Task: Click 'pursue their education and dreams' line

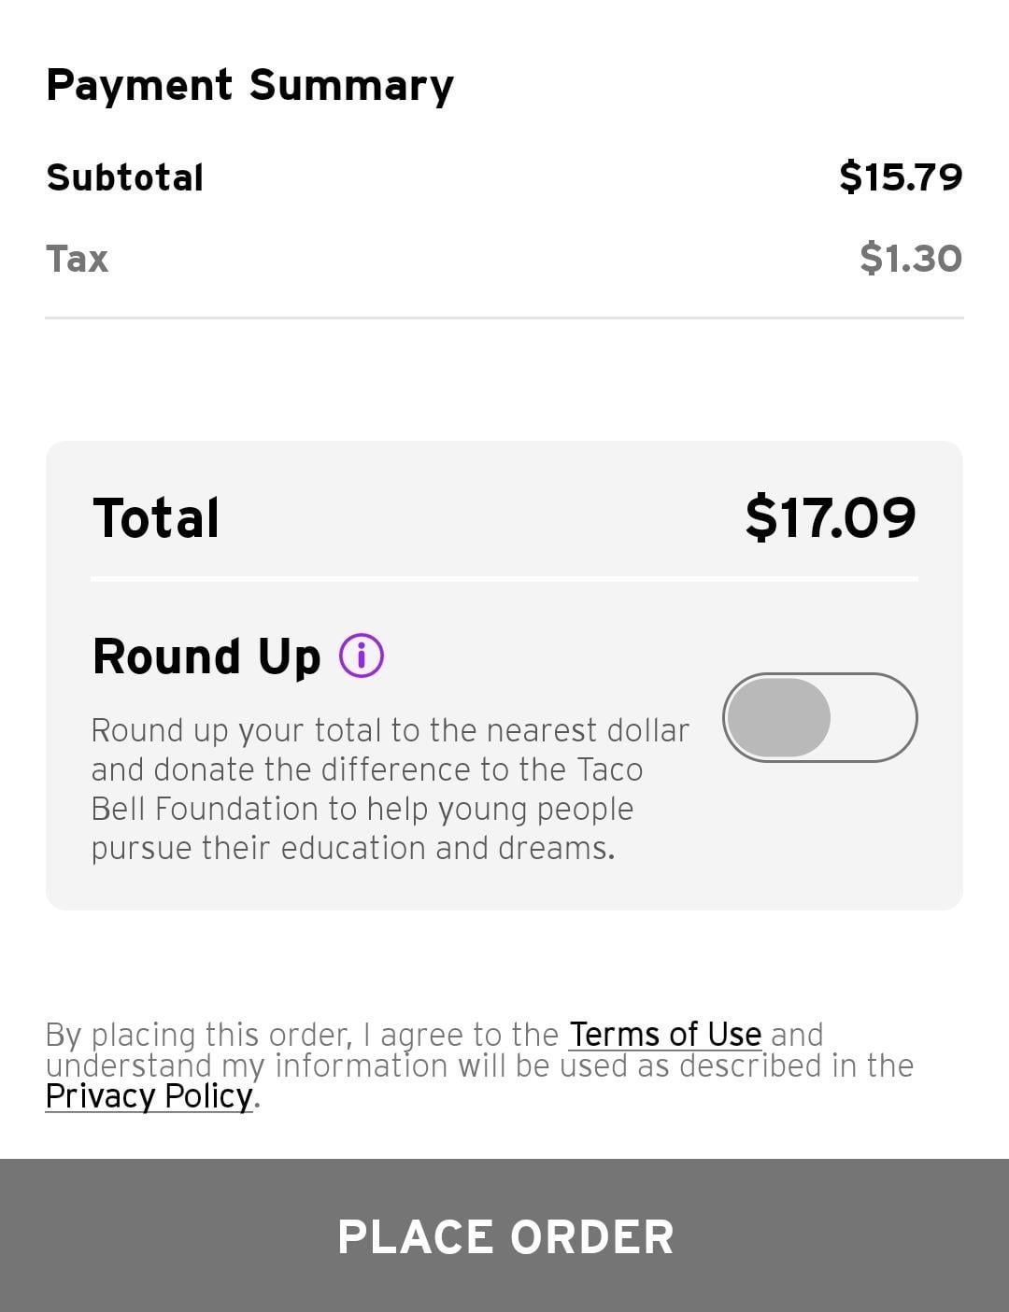Action: pos(352,848)
